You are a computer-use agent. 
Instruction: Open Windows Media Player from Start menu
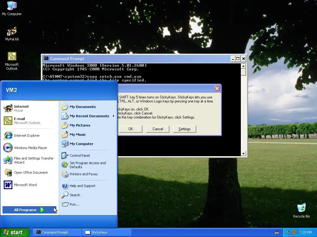29,148
